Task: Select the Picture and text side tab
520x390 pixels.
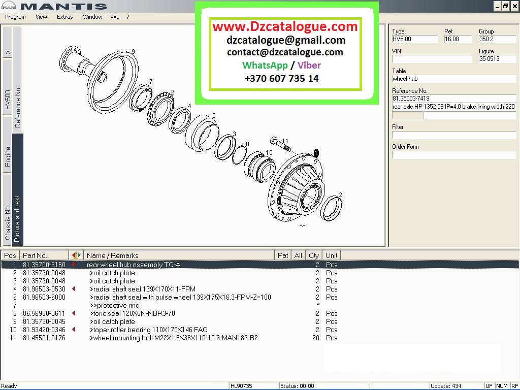Action: 18,190
